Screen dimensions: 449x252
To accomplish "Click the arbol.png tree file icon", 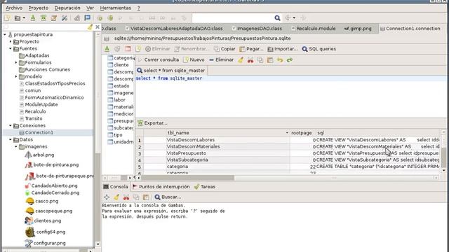I will (28, 155).
